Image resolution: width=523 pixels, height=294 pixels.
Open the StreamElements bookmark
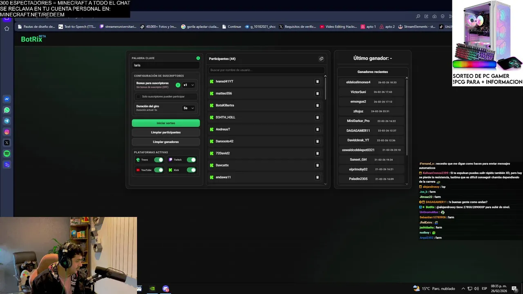tap(417, 27)
